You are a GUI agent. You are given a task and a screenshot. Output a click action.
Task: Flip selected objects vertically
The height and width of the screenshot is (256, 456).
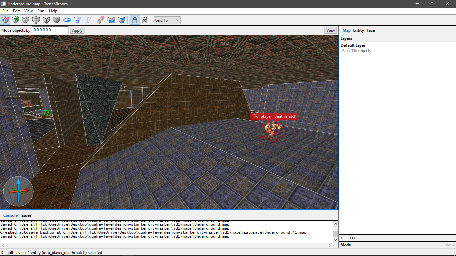click(121, 20)
